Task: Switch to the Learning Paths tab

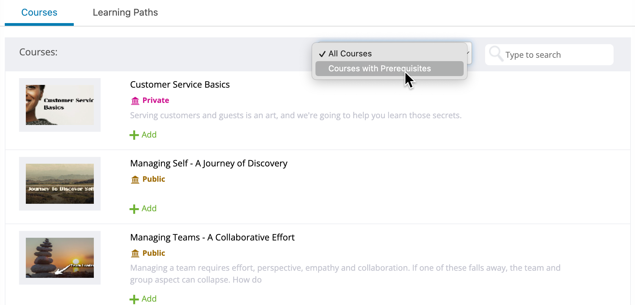Action: 125,12
